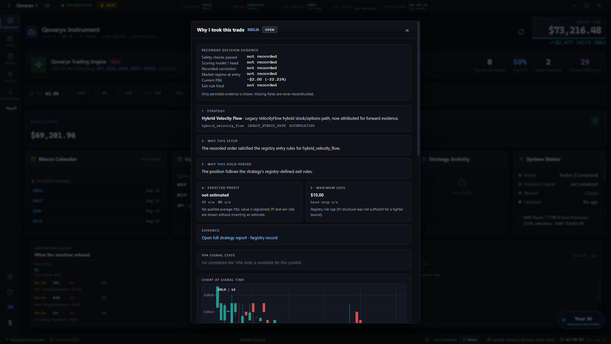The image size is (611, 344).
Task: Click the $73,216.48 equity value in background
Action: (x=575, y=30)
